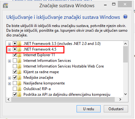This screenshot has width=135, height=119.
Task: Click the folder icon for .NET Framework 3.5
Action: point(19,44)
